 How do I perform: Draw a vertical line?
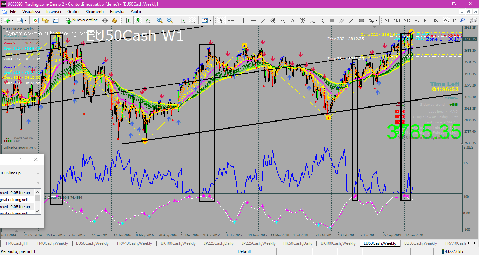tap(243, 20)
